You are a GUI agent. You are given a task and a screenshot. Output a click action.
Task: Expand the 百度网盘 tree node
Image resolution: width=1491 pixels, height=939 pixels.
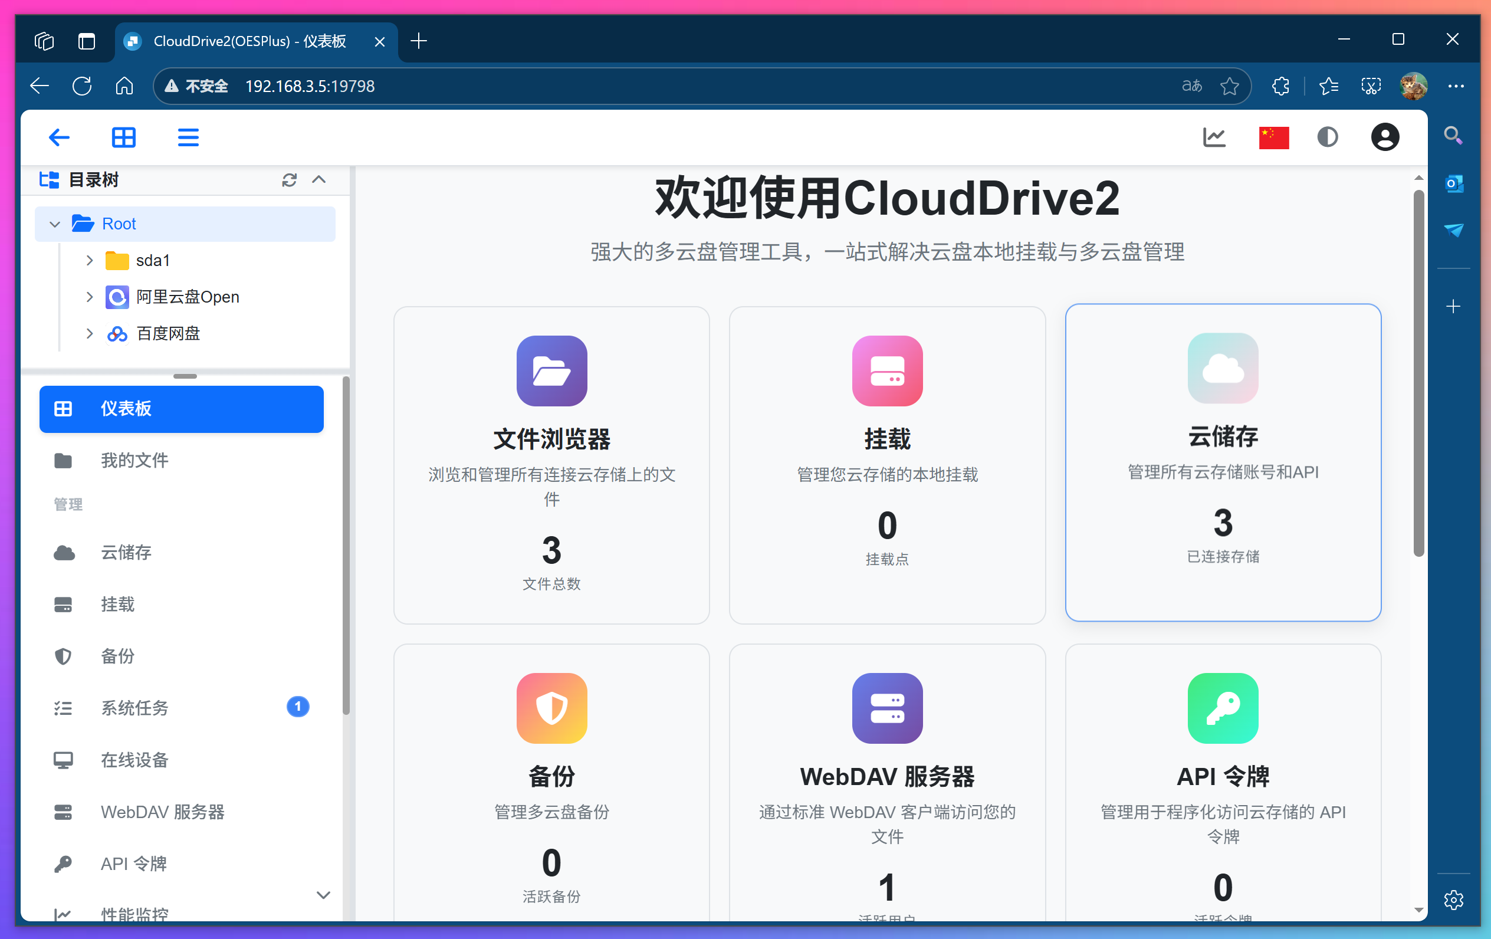coord(90,333)
